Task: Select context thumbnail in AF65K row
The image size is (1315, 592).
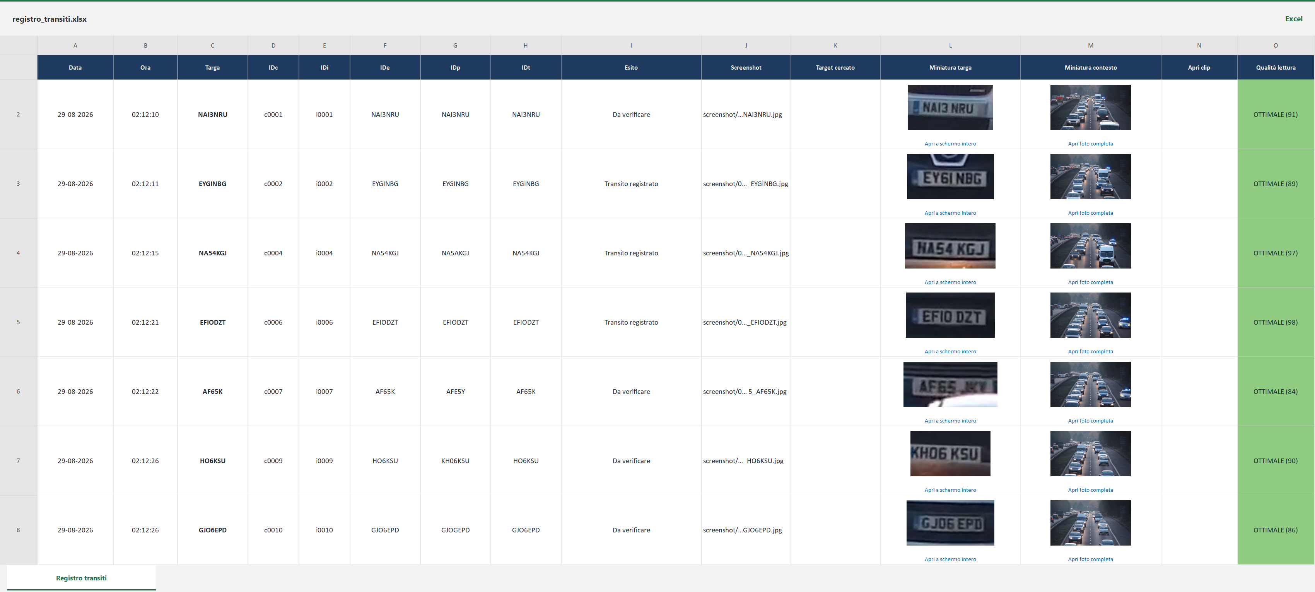Action: pos(1090,384)
